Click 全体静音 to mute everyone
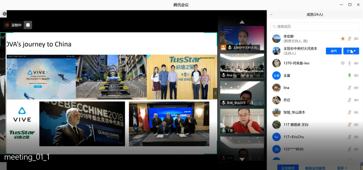The height and width of the screenshot is (170, 363). (288, 168)
